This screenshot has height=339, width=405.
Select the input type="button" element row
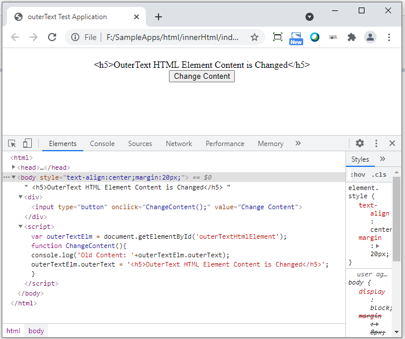[x=167, y=207]
